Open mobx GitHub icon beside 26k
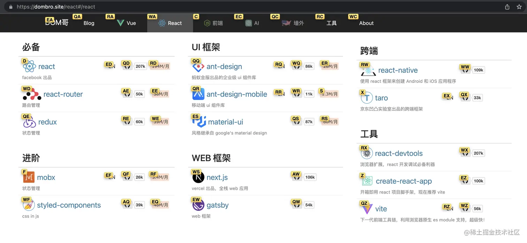527x243 pixels. click(128, 177)
